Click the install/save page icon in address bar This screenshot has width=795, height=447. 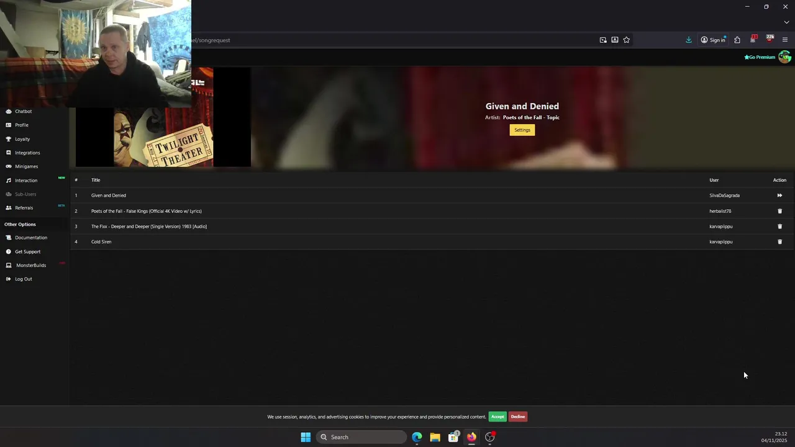click(615, 40)
